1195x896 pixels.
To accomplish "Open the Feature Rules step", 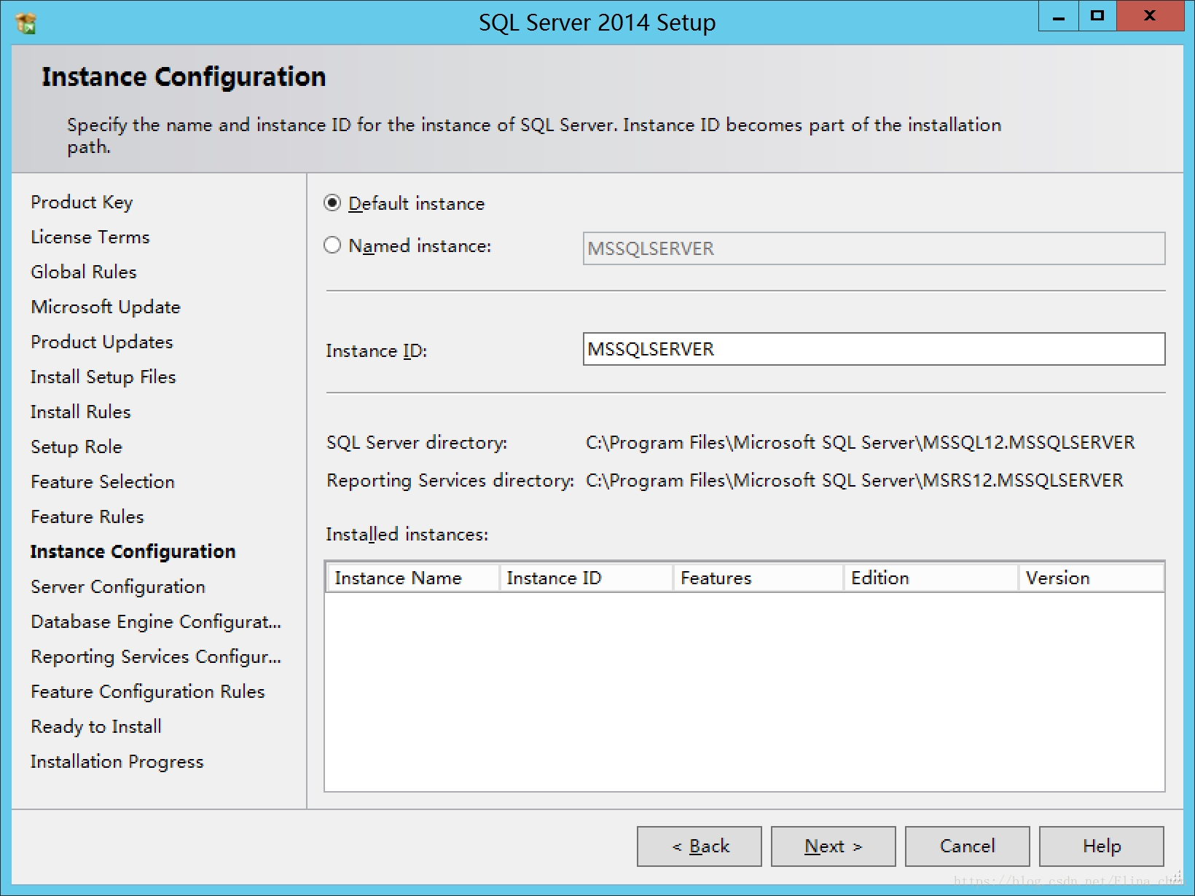I will coord(87,516).
